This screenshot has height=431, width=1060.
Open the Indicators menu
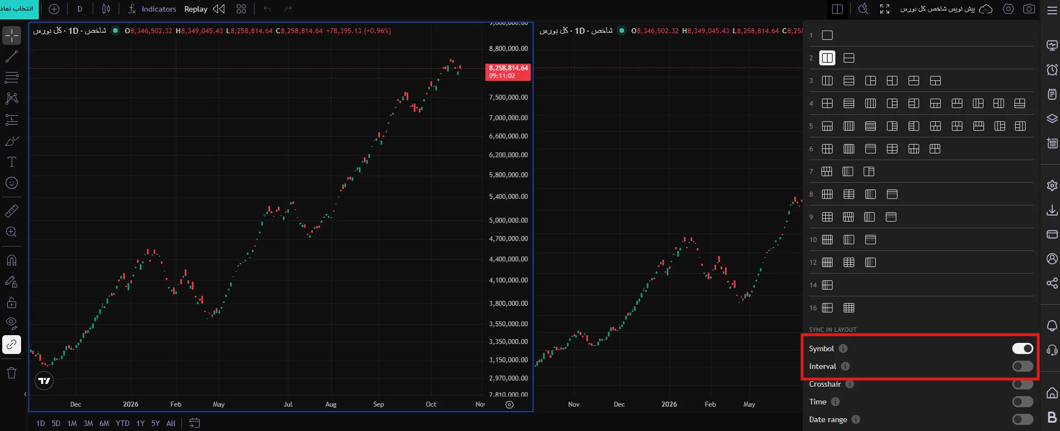(152, 9)
